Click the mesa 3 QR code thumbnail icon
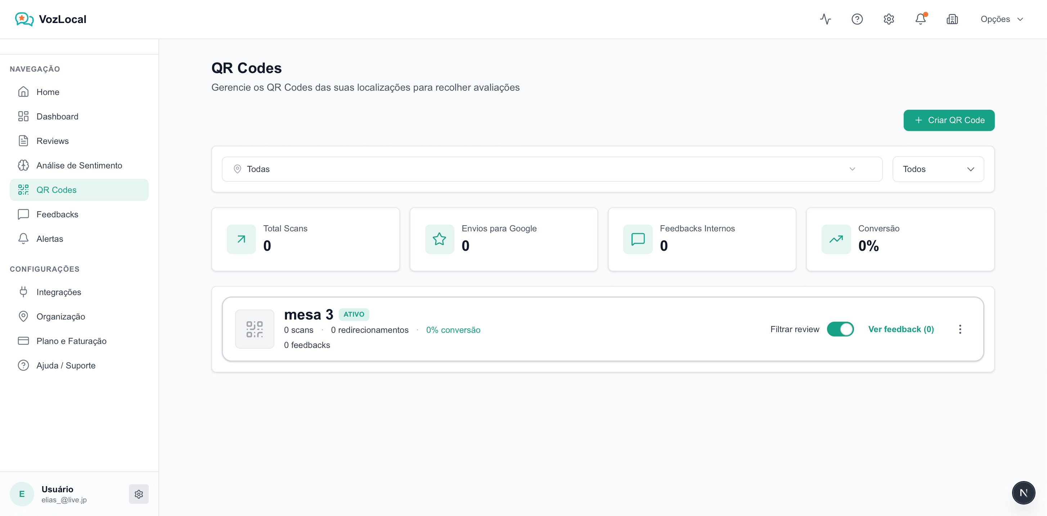This screenshot has height=516, width=1047. tap(255, 329)
